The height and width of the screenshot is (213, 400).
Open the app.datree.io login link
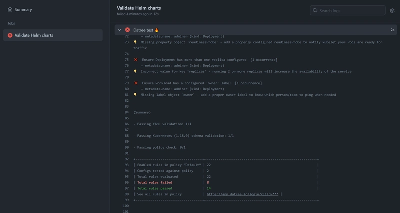coord(242,194)
